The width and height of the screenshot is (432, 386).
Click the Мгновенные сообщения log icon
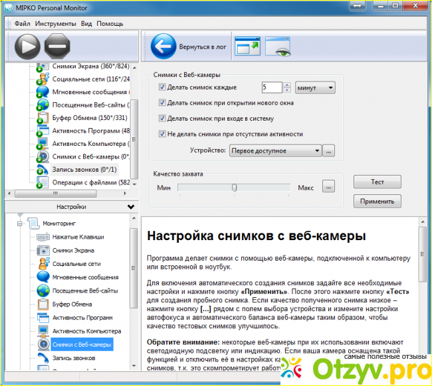[x=43, y=92]
